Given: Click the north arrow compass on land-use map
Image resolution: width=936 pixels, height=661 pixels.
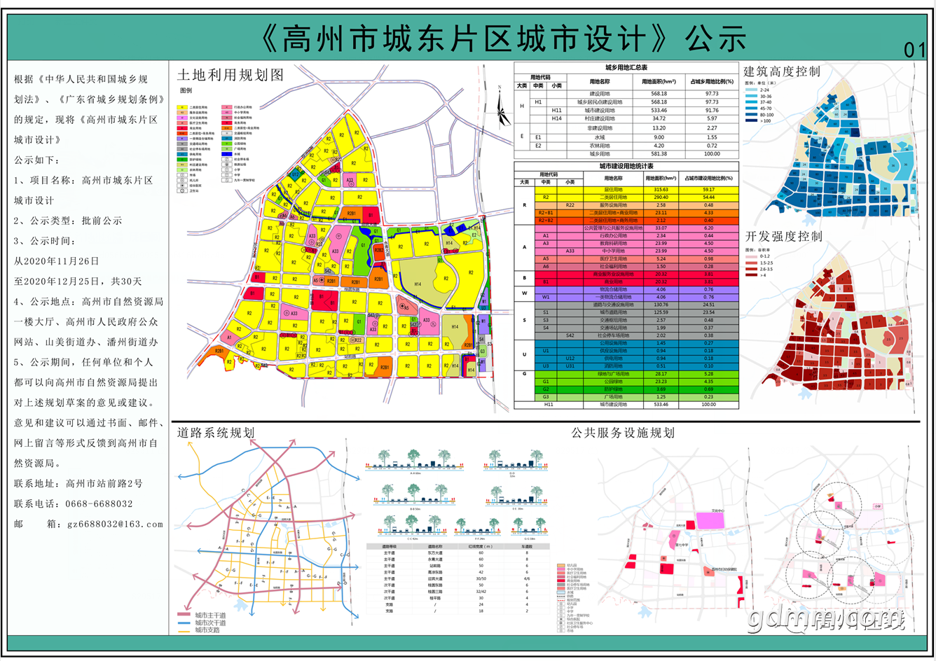Looking at the screenshot, I should pos(502,106).
